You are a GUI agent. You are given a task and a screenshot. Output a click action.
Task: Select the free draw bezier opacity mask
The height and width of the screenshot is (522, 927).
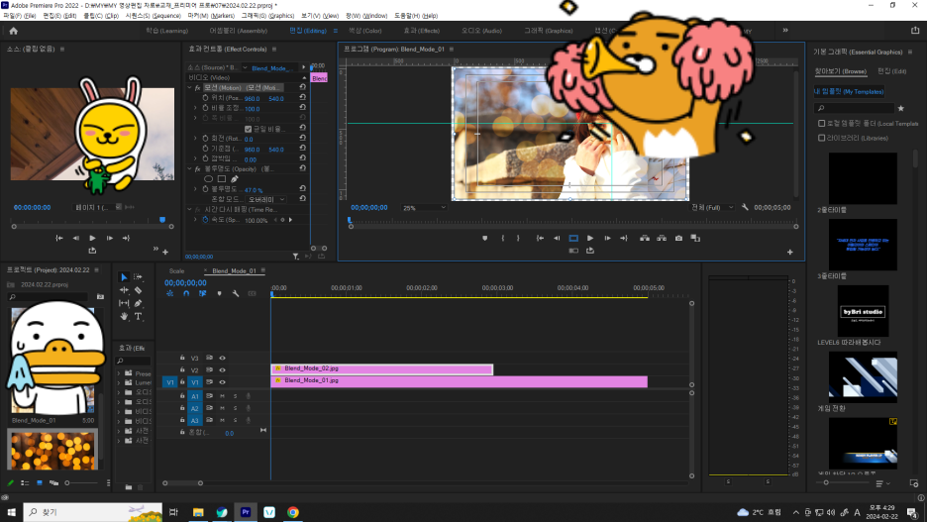[235, 178]
